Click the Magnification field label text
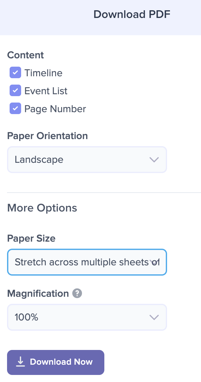 38,293
